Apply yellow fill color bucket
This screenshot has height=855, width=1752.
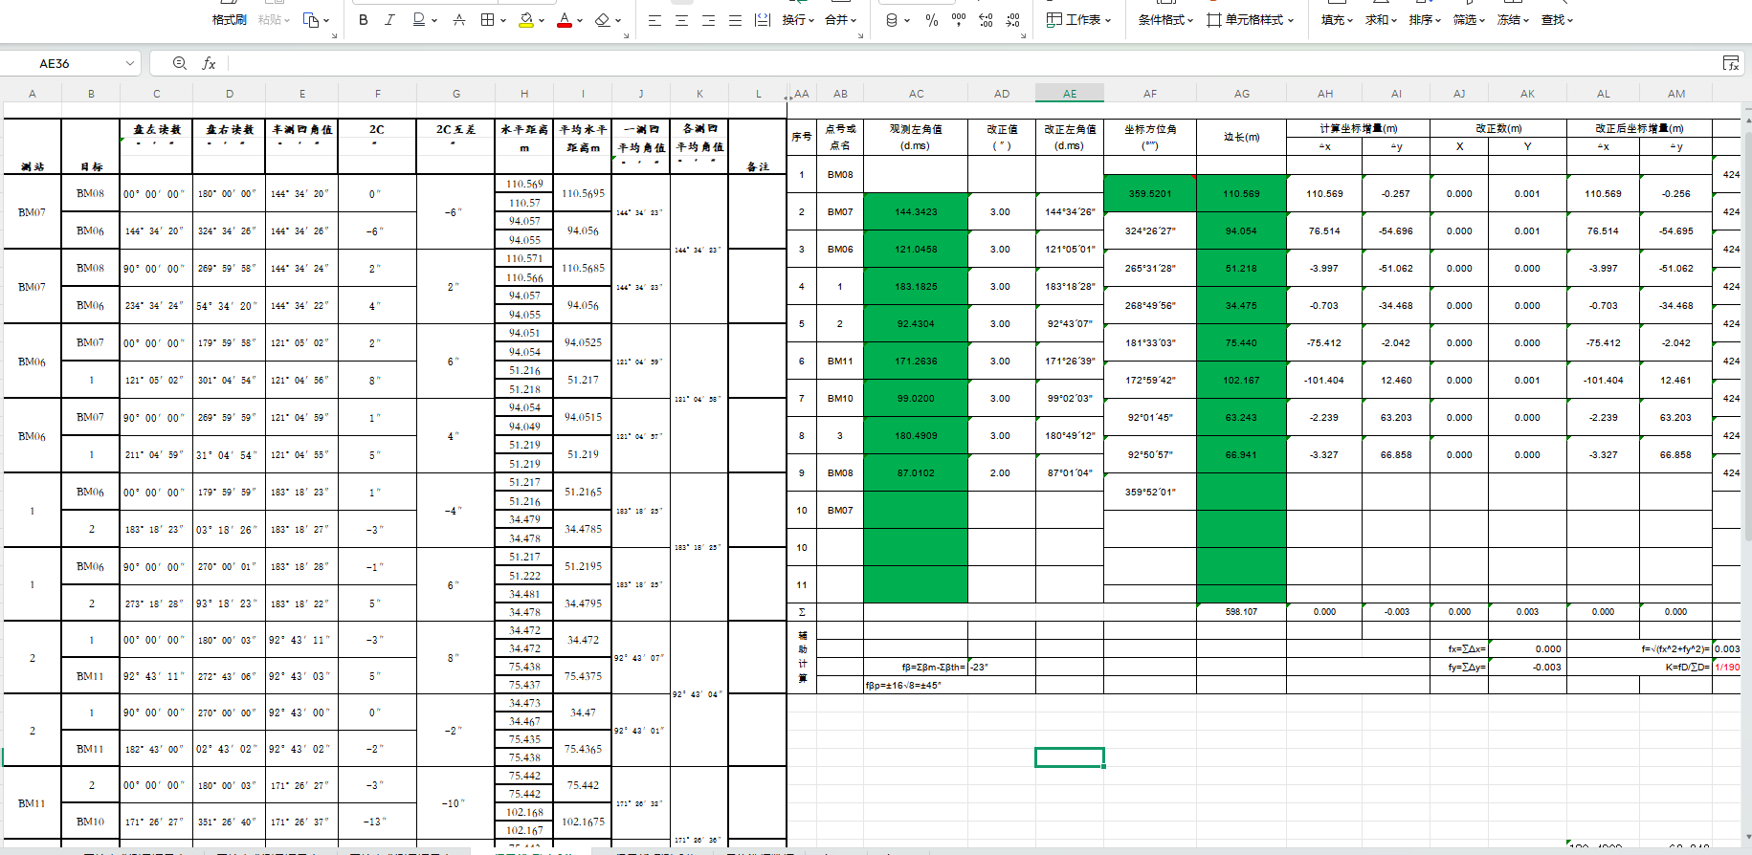point(526,20)
